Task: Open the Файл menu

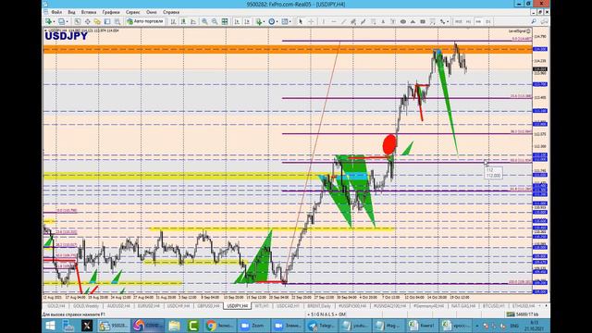Action: click(x=56, y=12)
